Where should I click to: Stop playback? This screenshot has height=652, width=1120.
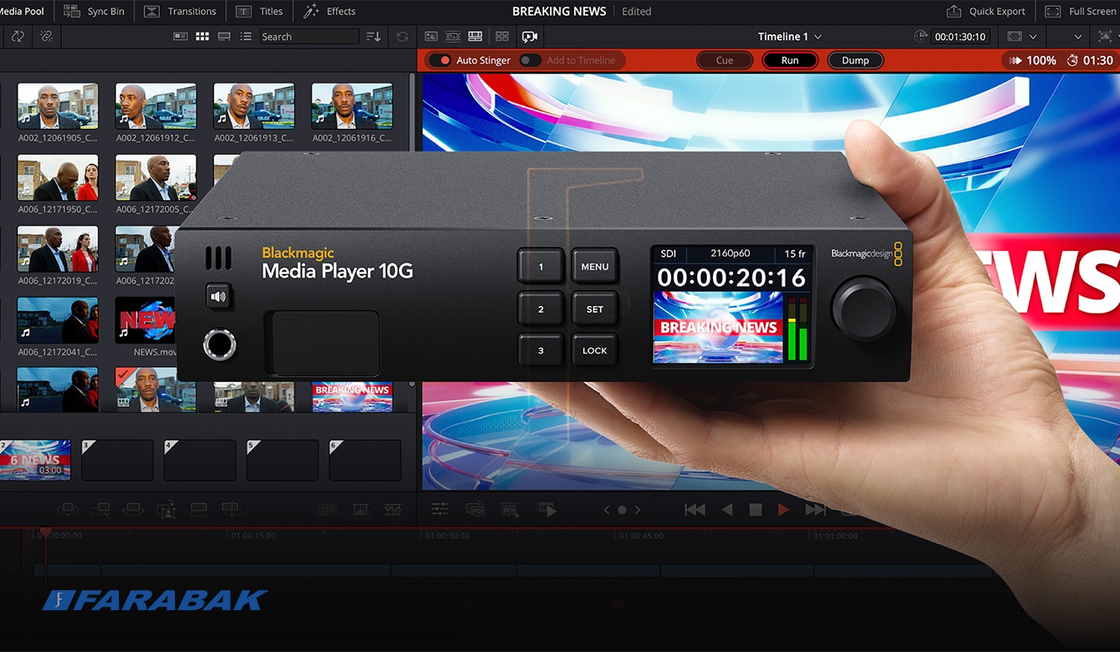point(756,509)
